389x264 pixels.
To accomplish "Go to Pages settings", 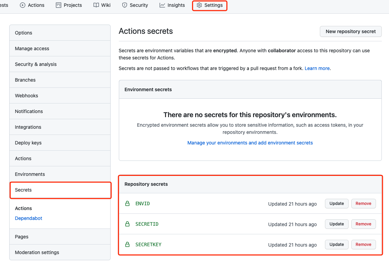I will pos(60,237).
